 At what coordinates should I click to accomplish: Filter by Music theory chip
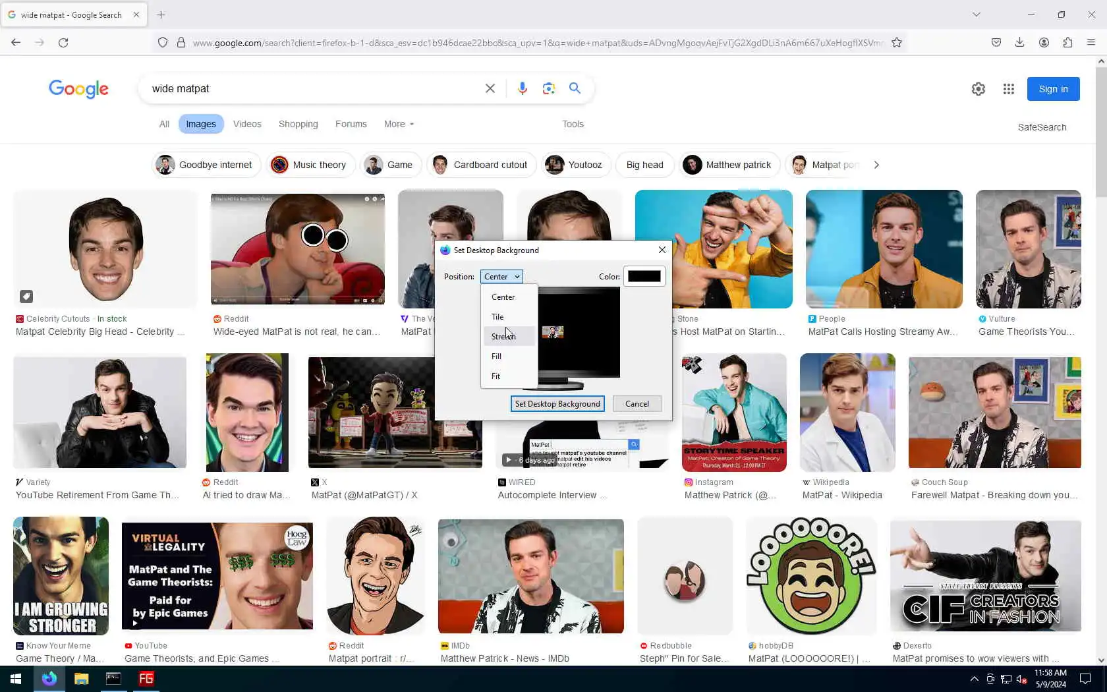tap(310, 165)
